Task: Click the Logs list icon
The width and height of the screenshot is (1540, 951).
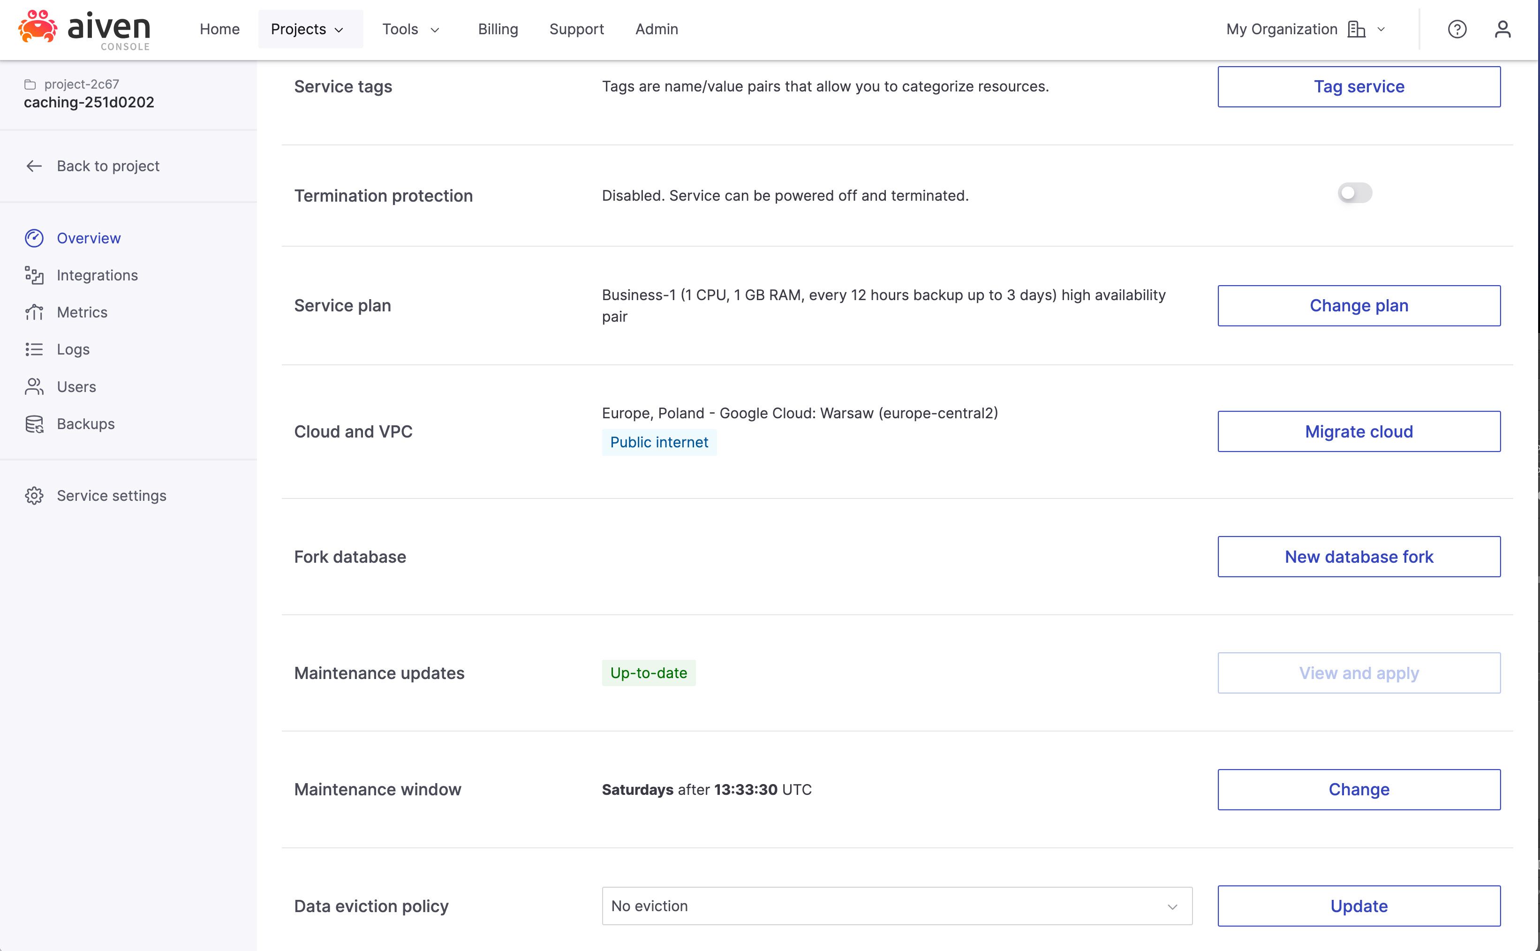Action: pos(34,349)
